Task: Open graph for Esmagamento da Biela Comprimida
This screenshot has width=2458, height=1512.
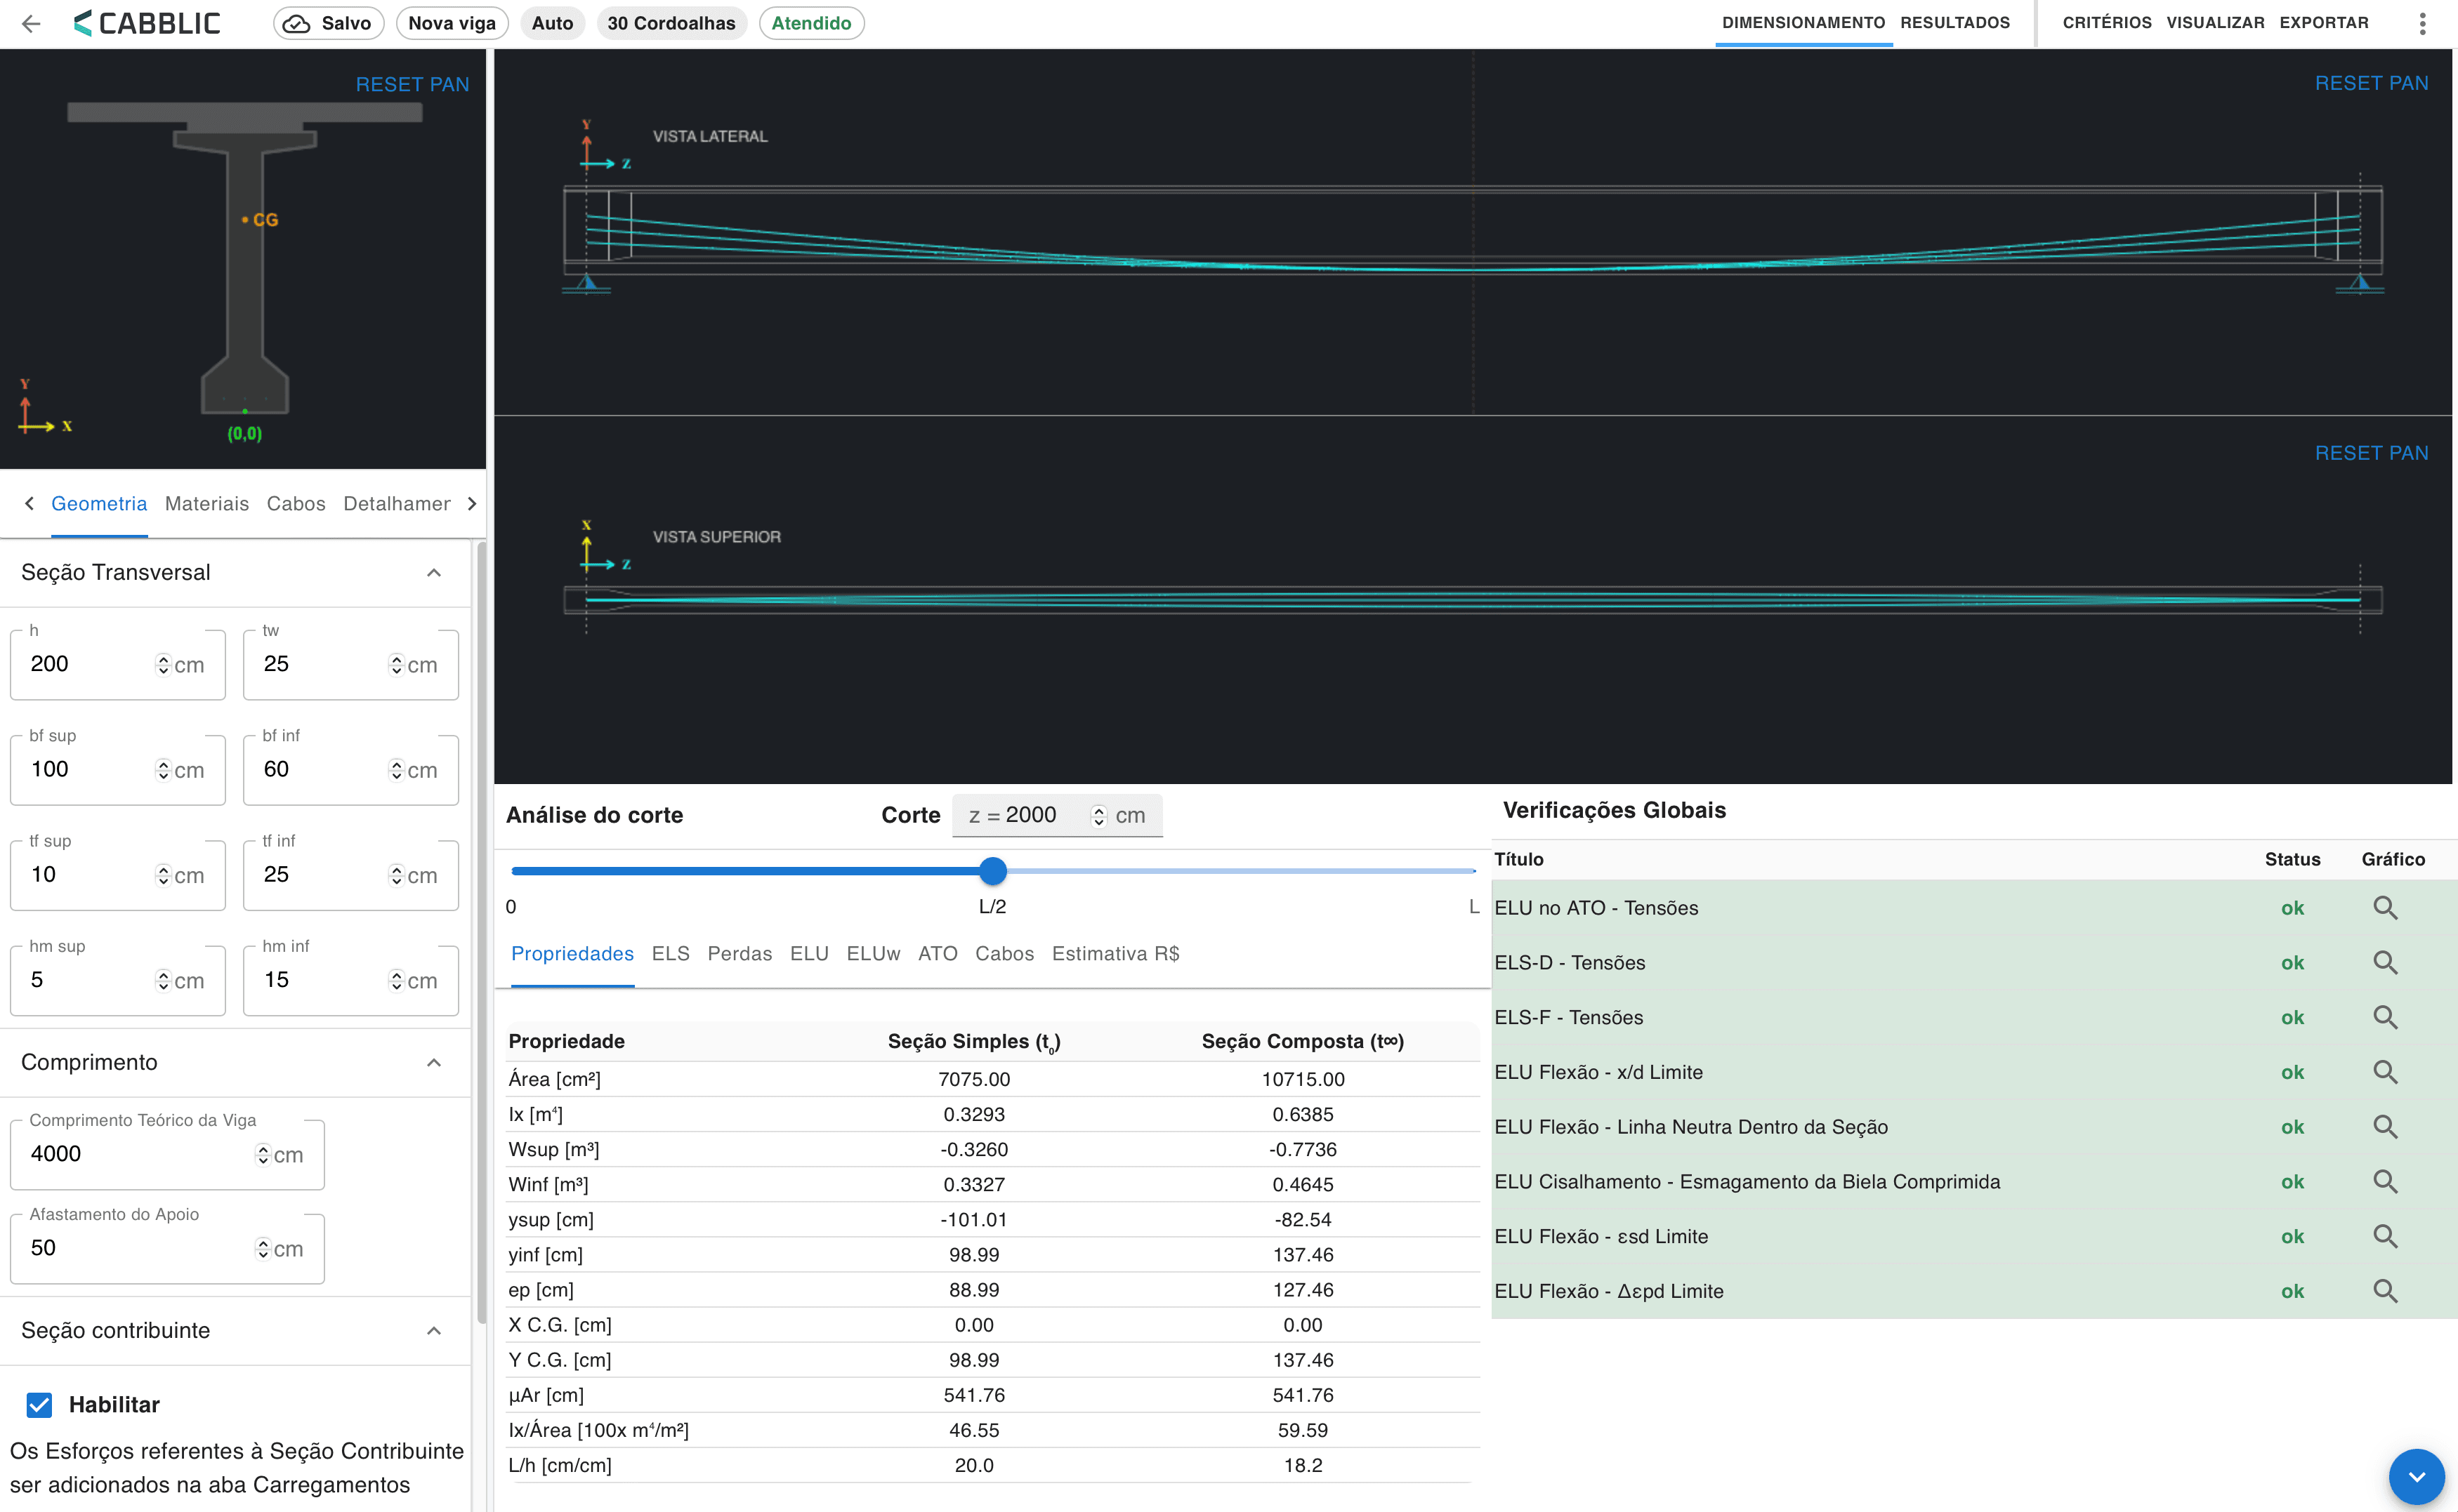Action: [x=2385, y=1182]
